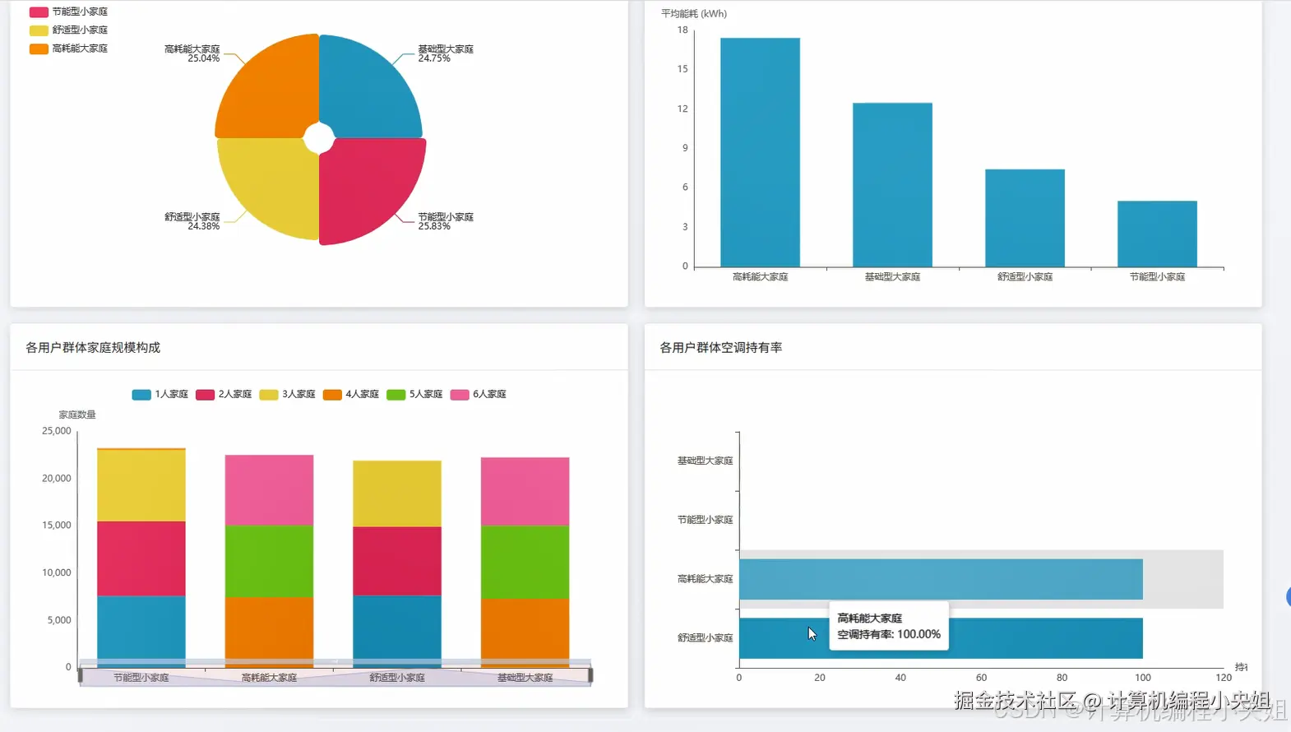Click pink 6人家庭 segment in 基础型大家庭 column
Image resolution: width=1291 pixels, height=732 pixels.
pyautogui.click(x=525, y=491)
